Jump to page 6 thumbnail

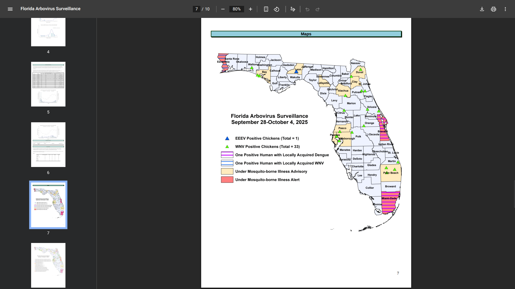tap(48, 144)
